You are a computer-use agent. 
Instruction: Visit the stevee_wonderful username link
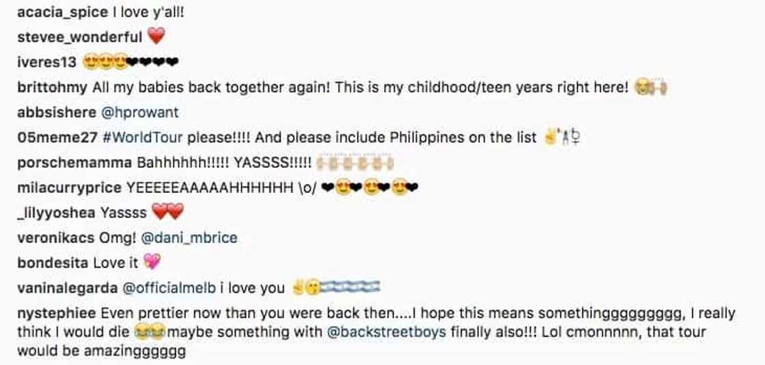coord(79,38)
